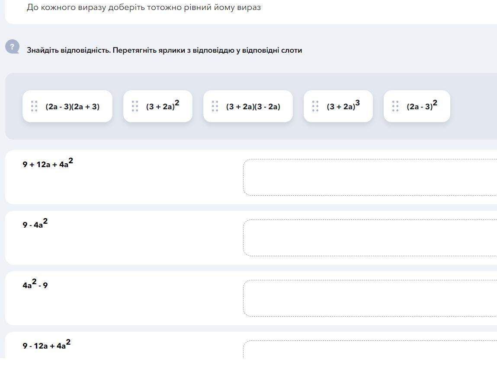Viewport: 497px width, 368px height.
Task: Click the answer slot for 9 - 4a²
Action: coord(370,238)
